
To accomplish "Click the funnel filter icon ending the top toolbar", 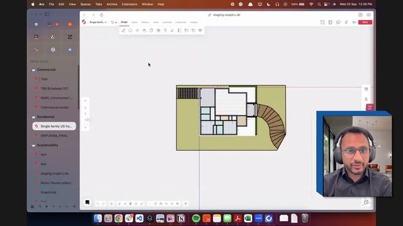I will pyautogui.click(x=200, y=31).
